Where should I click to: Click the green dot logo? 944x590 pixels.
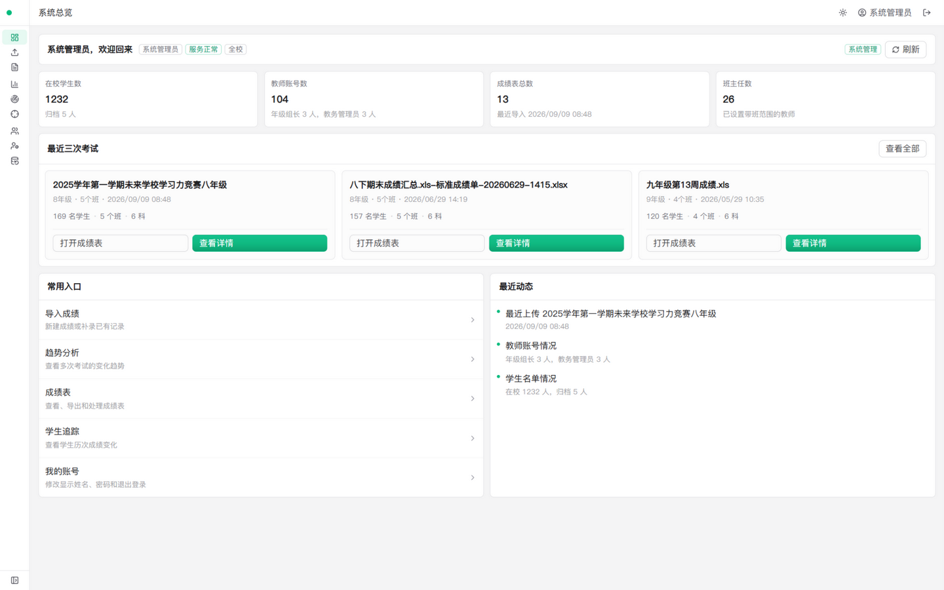pos(9,12)
